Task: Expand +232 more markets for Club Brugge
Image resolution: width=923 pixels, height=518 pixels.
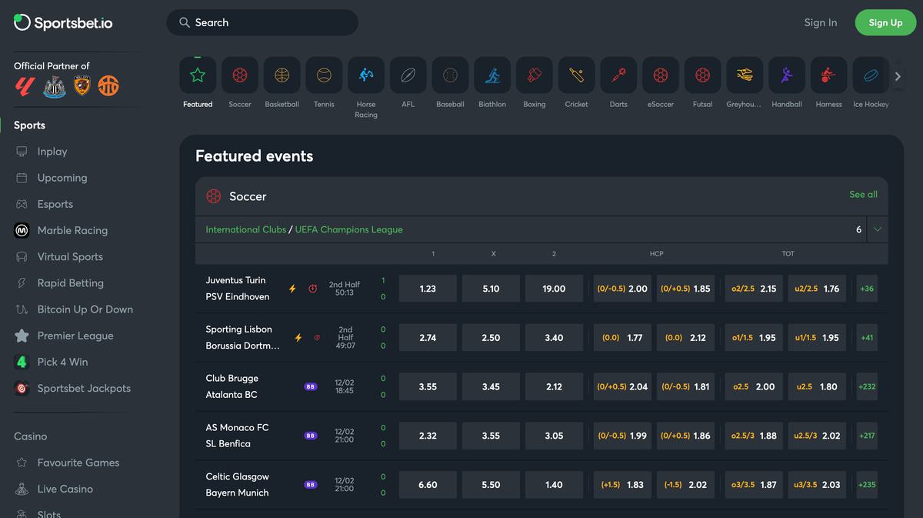Action: pyautogui.click(x=867, y=387)
